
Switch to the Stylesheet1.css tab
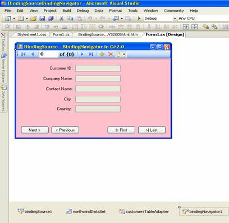pos(31,34)
